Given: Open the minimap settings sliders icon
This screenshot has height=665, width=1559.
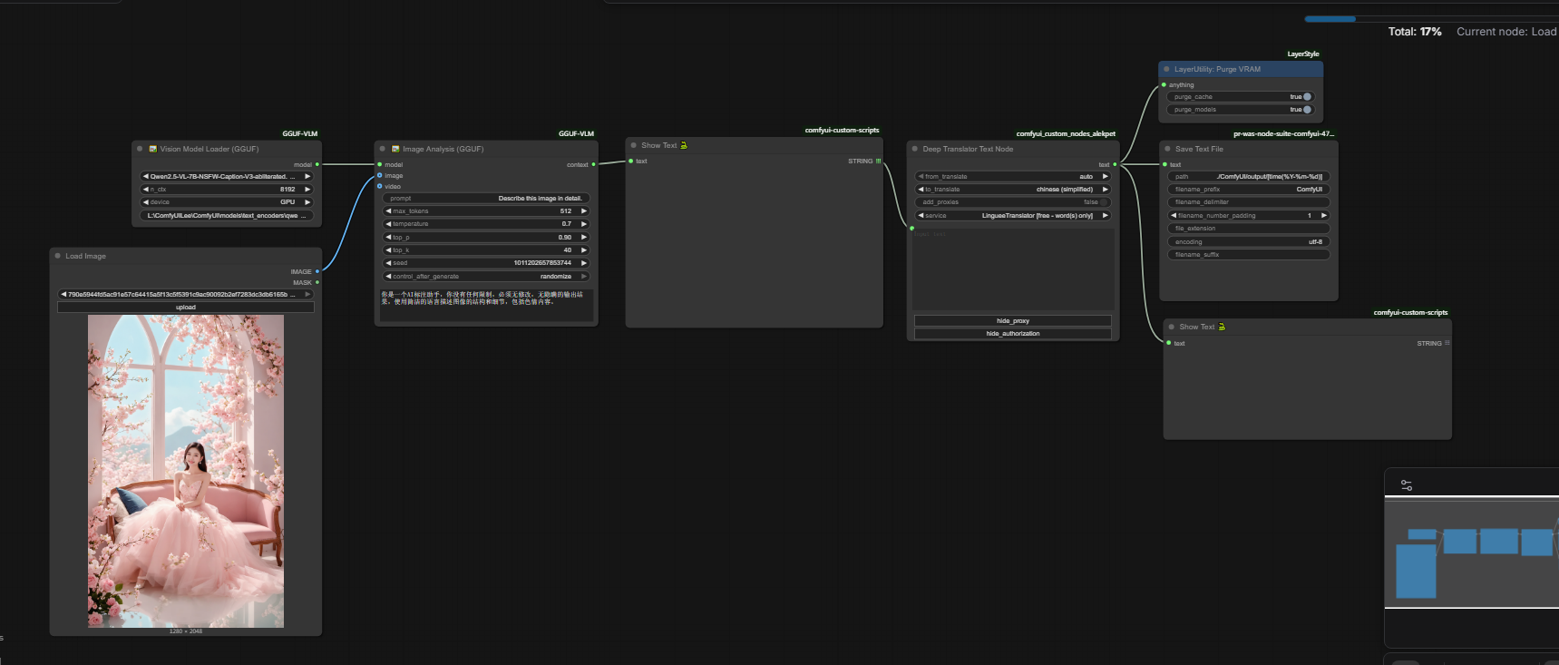Looking at the screenshot, I should point(1407,485).
